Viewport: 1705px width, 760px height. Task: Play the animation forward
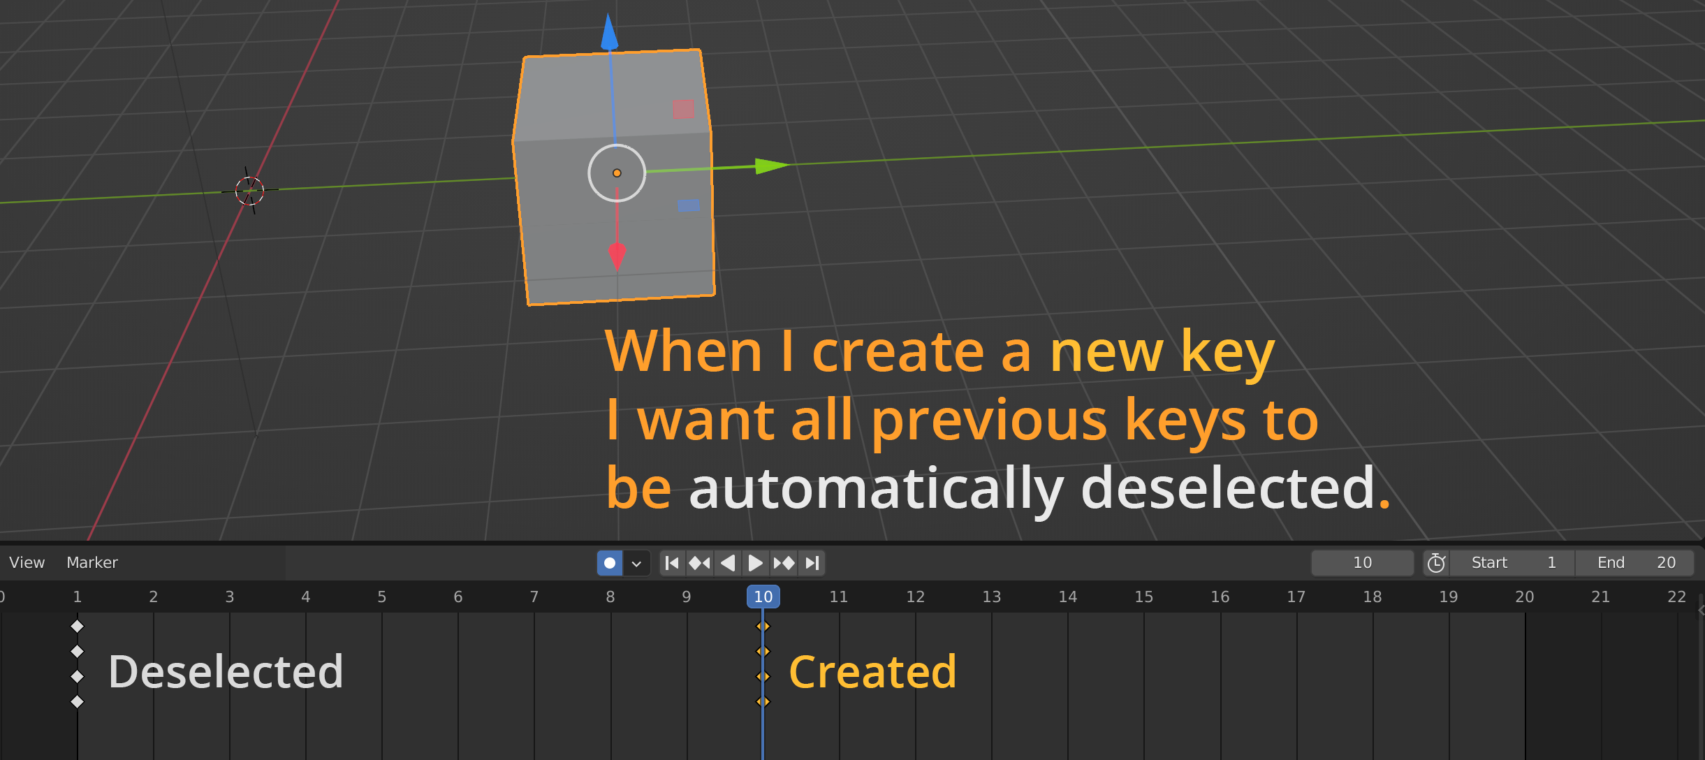click(756, 563)
